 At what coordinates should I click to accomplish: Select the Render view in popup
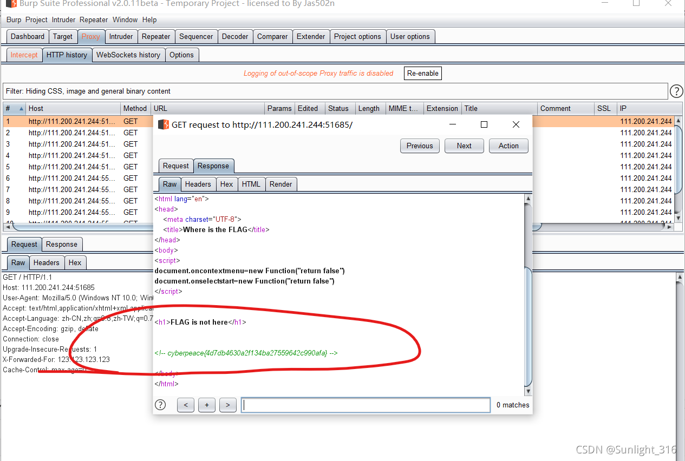(x=281, y=184)
